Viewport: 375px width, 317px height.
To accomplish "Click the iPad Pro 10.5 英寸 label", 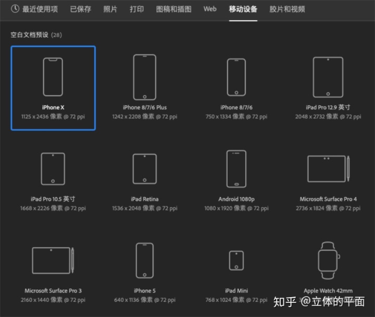I will click(53, 199).
